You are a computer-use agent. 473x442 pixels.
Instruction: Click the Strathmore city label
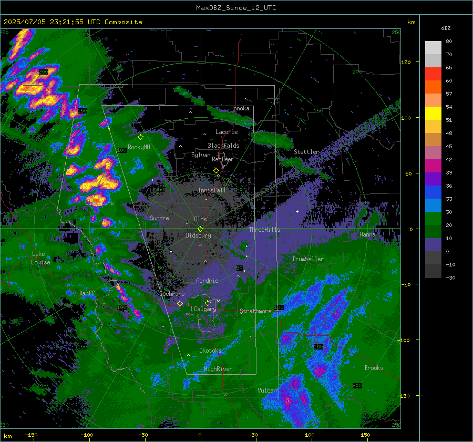(255, 311)
